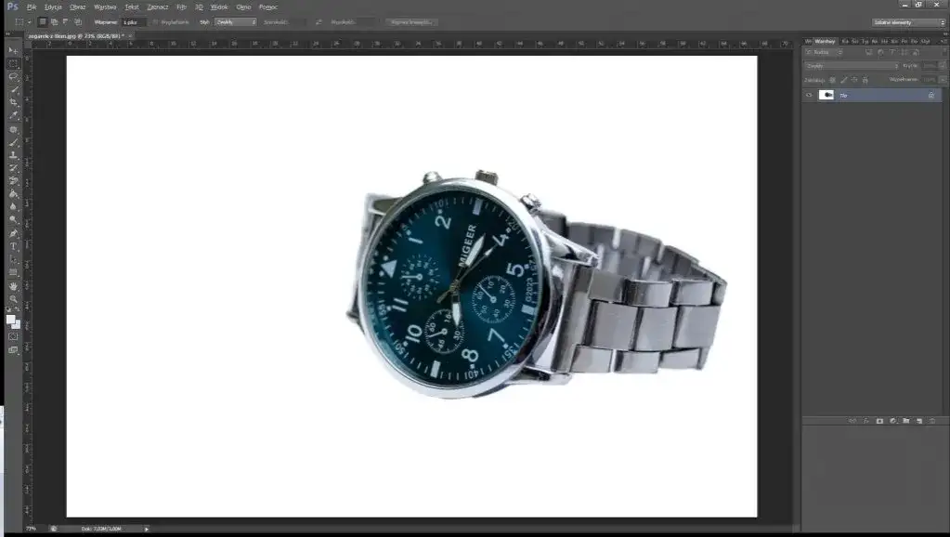950x537 pixels.
Task: Open the Styl dropdown in options bar
Action: (x=235, y=21)
